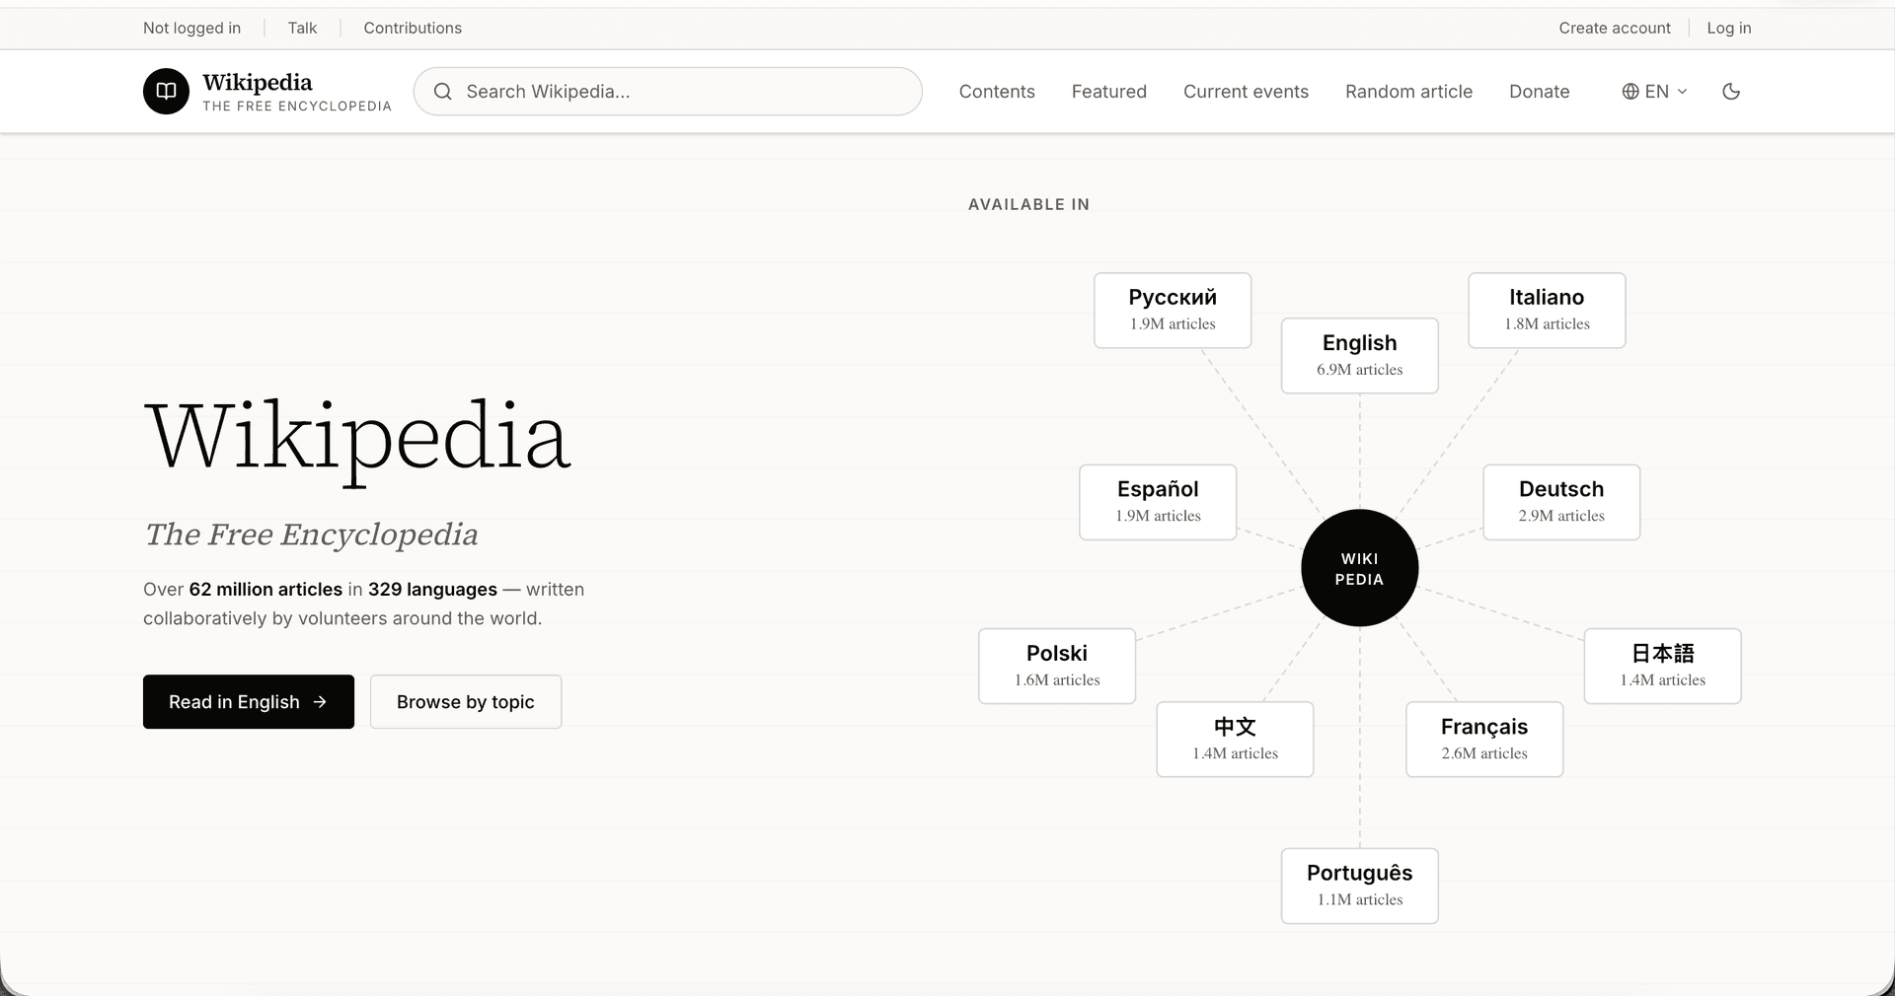The image size is (1895, 996).
Task: Click 'The Free Encyclopedia' italic subtitle
Action: [312, 534]
